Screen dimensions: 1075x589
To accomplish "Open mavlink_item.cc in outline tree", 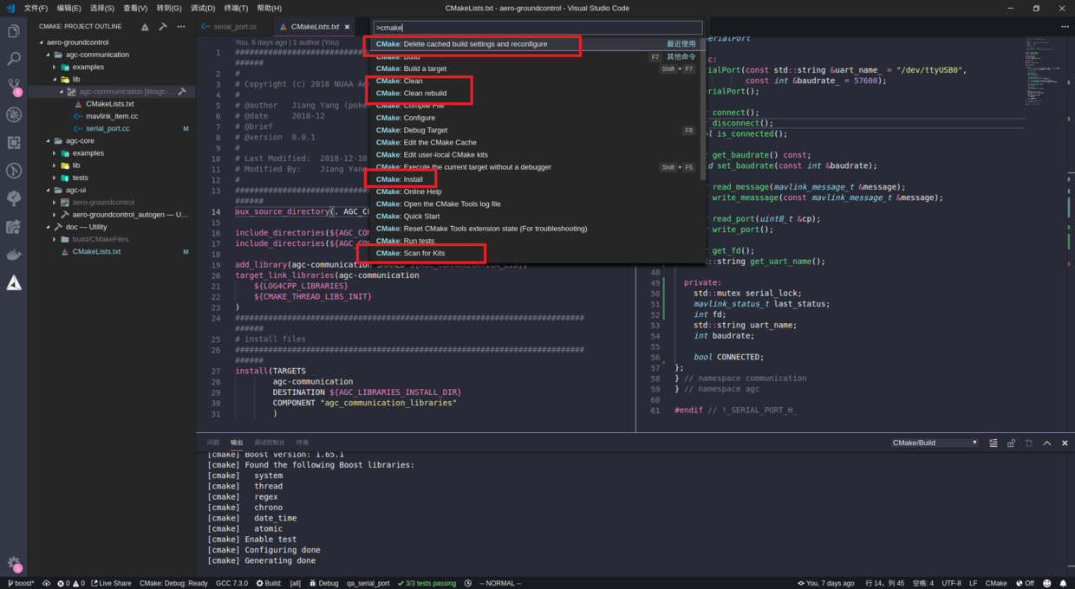I will [112, 116].
